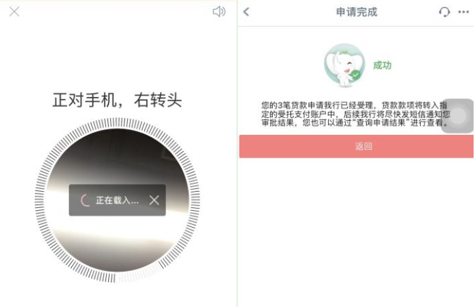The width and height of the screenshot is (475, 307).
Task: Open the three-dot more menu
Action: tap(464, 12)
